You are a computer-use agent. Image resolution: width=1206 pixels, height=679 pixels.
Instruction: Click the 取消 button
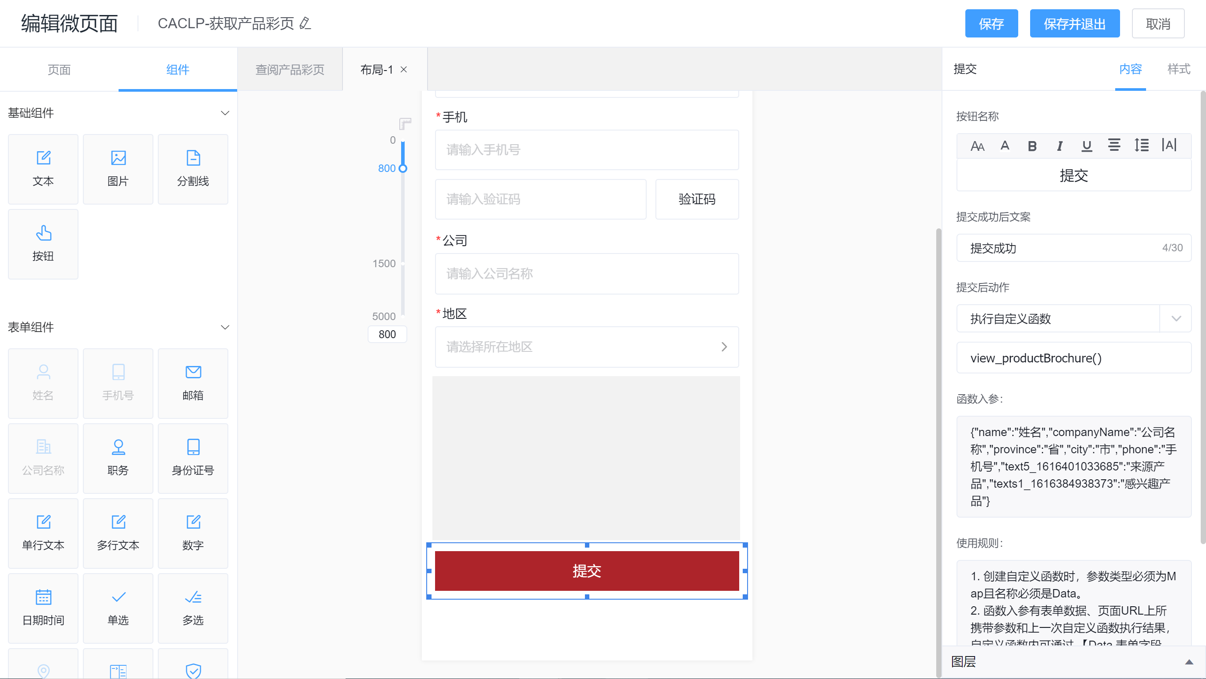[x=1158, y=23]
